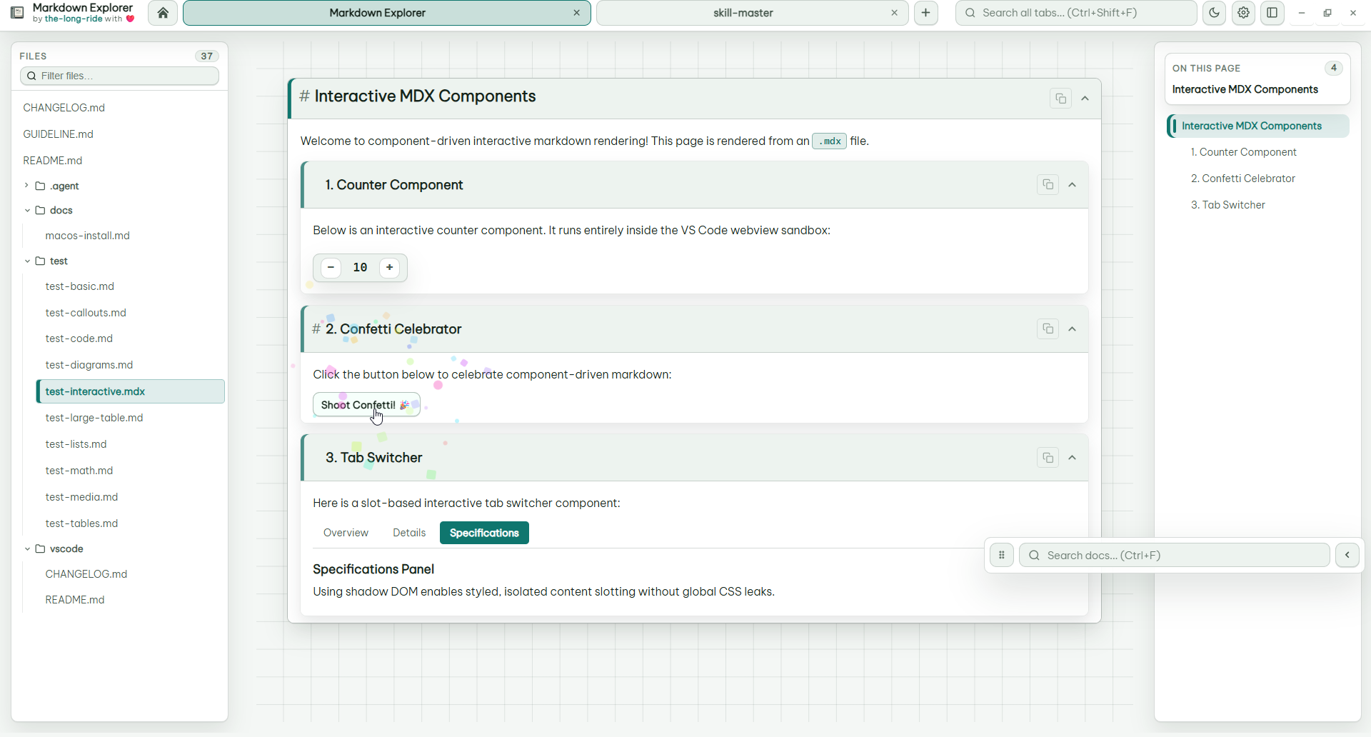Click the Home icon button
The height and width of the screenshot is (737, 1371).
[163, 13]
